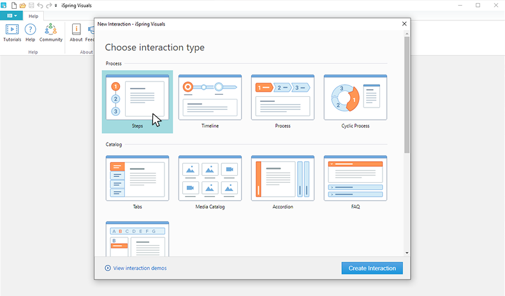The width and height of the screenshot is (505, 296).
Task: Select the Steps interaction type
Action: 137,97
